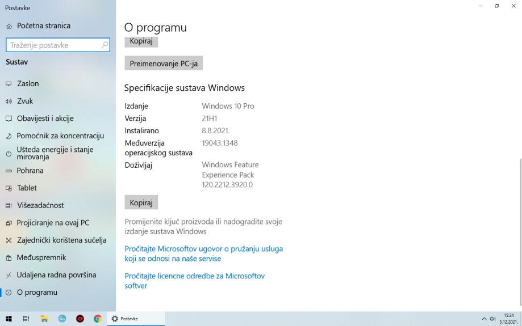Screen dimensions: 522x326
Task: Click the 8.8.2021. install date
Action: 216,130
